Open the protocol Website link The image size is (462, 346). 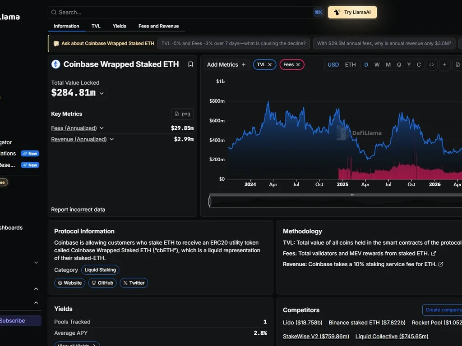pyautogui.click(x=70, y=283)
